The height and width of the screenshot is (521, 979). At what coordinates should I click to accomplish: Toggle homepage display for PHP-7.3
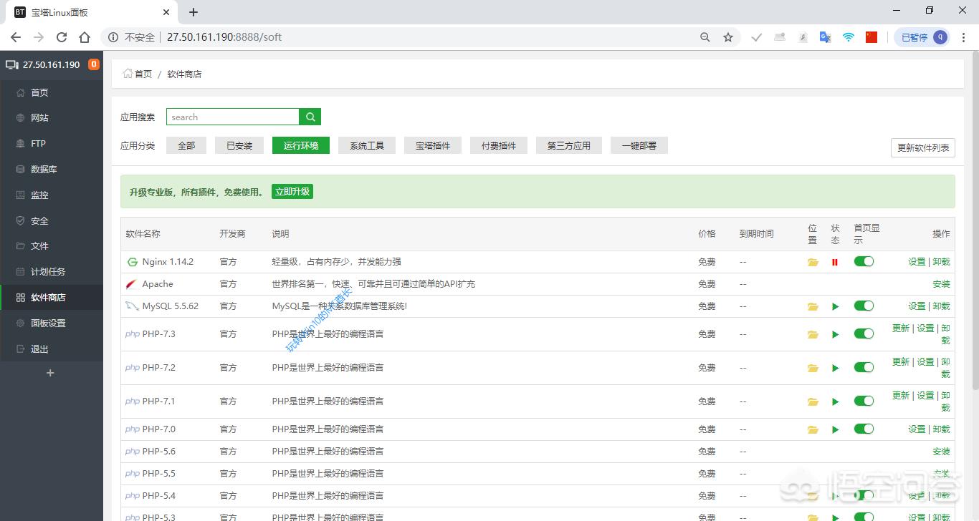tap(864, 333)
